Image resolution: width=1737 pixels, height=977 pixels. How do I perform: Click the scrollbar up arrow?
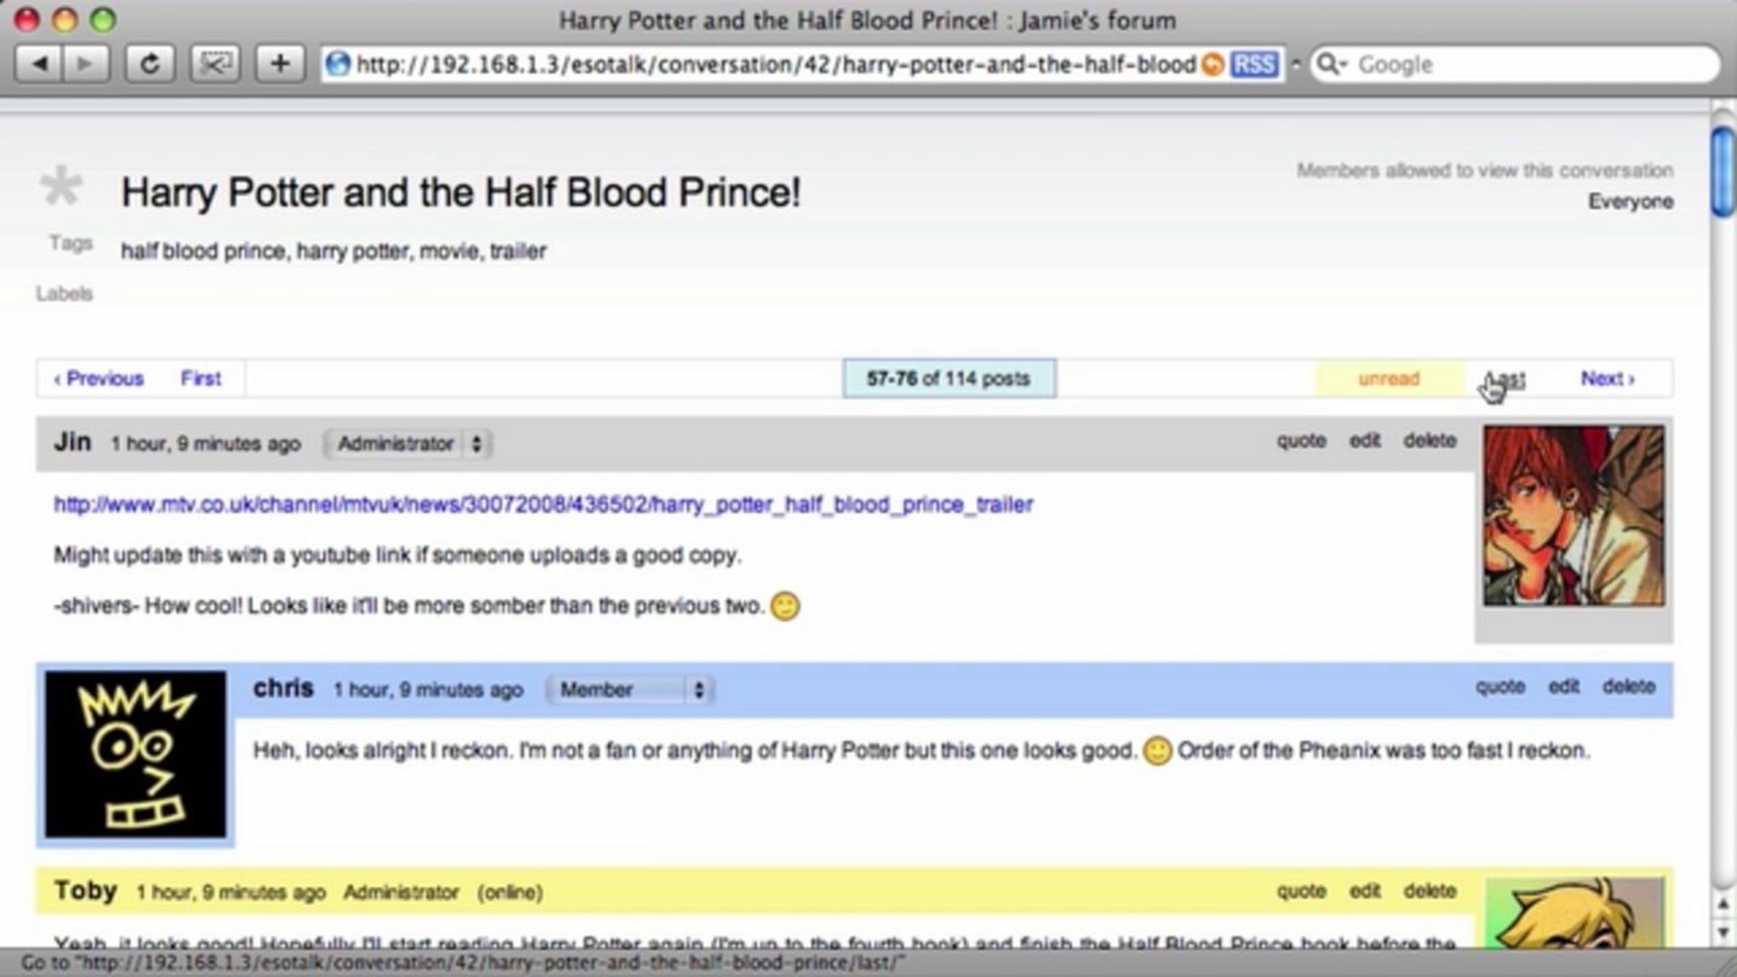pyautogui.click(x=1723, y=905)
